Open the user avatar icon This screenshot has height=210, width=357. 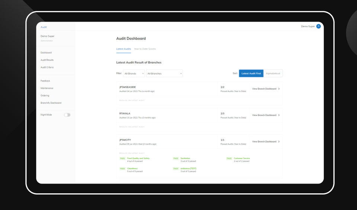pos(318,26)
